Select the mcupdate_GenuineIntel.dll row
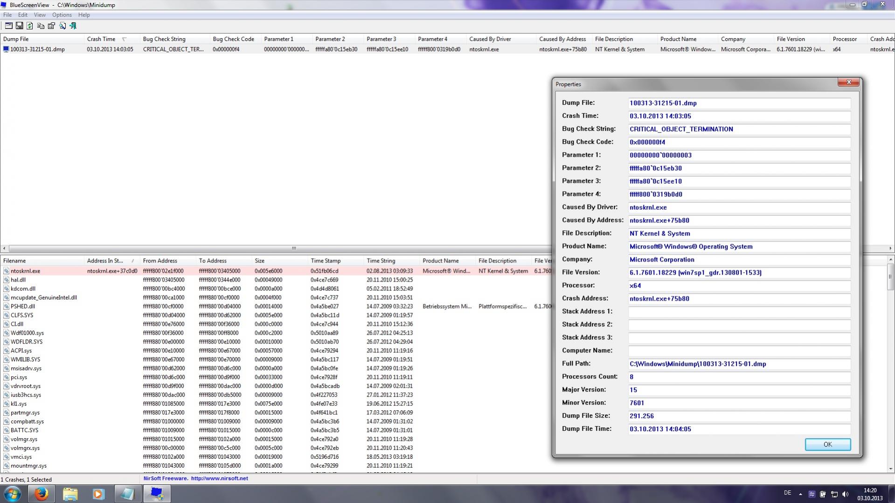The image size is (895, 503). tap(277, 297)
